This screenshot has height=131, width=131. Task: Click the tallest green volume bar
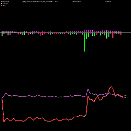point(85,42)
